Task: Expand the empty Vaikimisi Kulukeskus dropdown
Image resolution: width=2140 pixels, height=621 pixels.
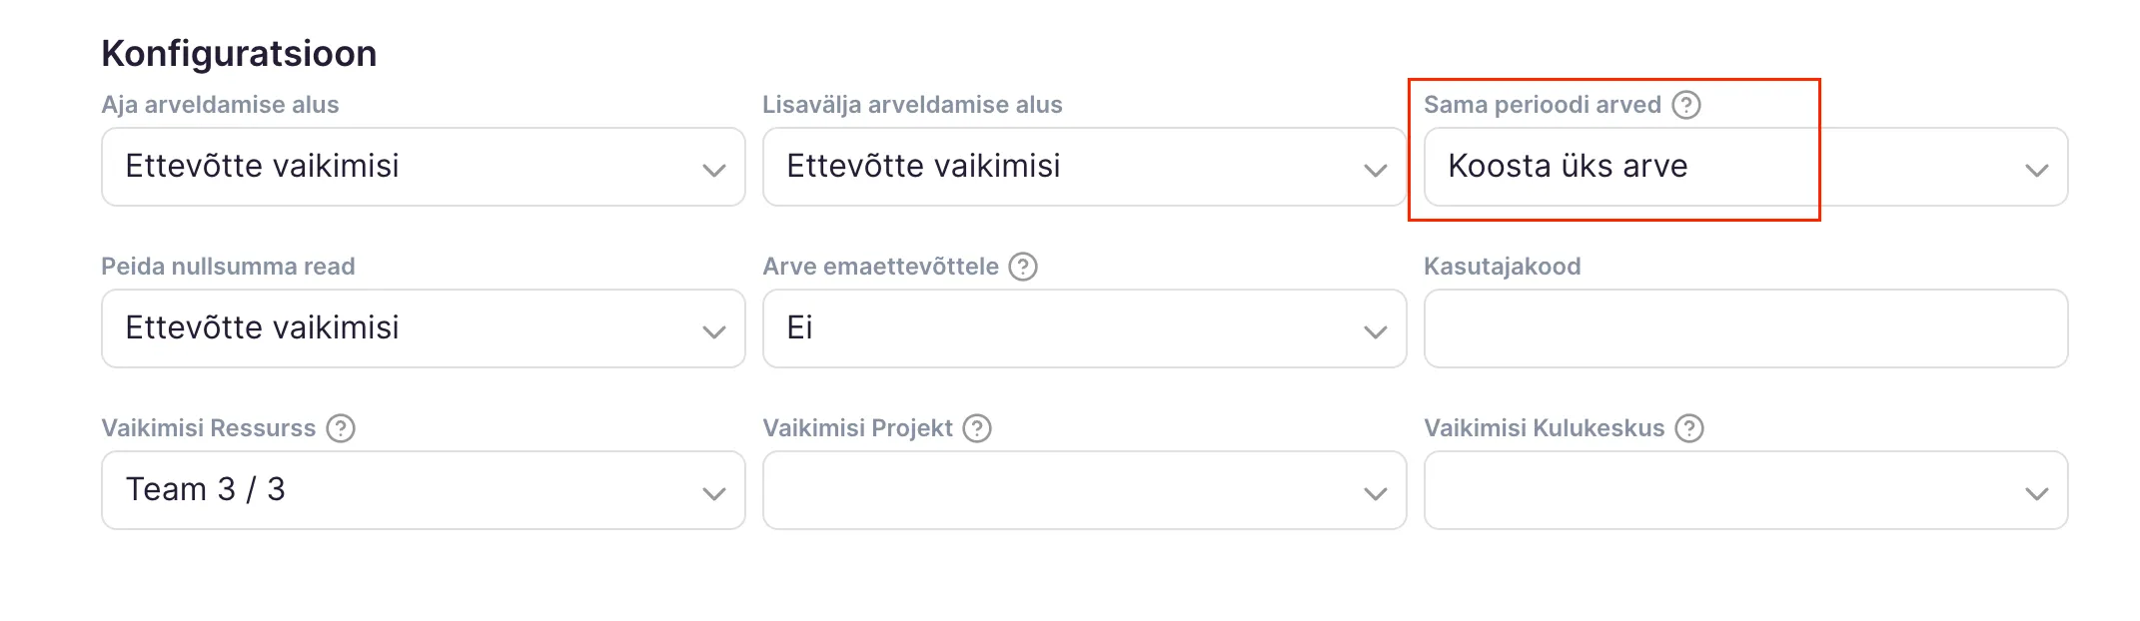Action: 1745,490
